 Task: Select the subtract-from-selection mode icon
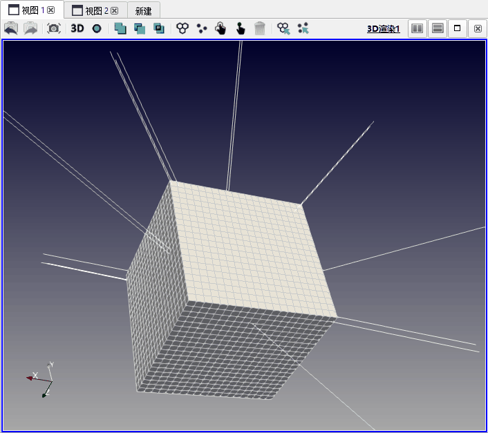coord(140,28)
